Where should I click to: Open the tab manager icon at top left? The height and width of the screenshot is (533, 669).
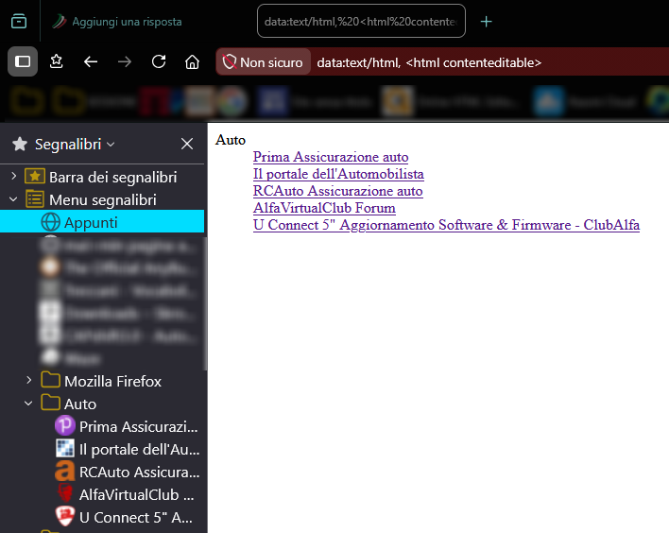(x=19, y=21)
